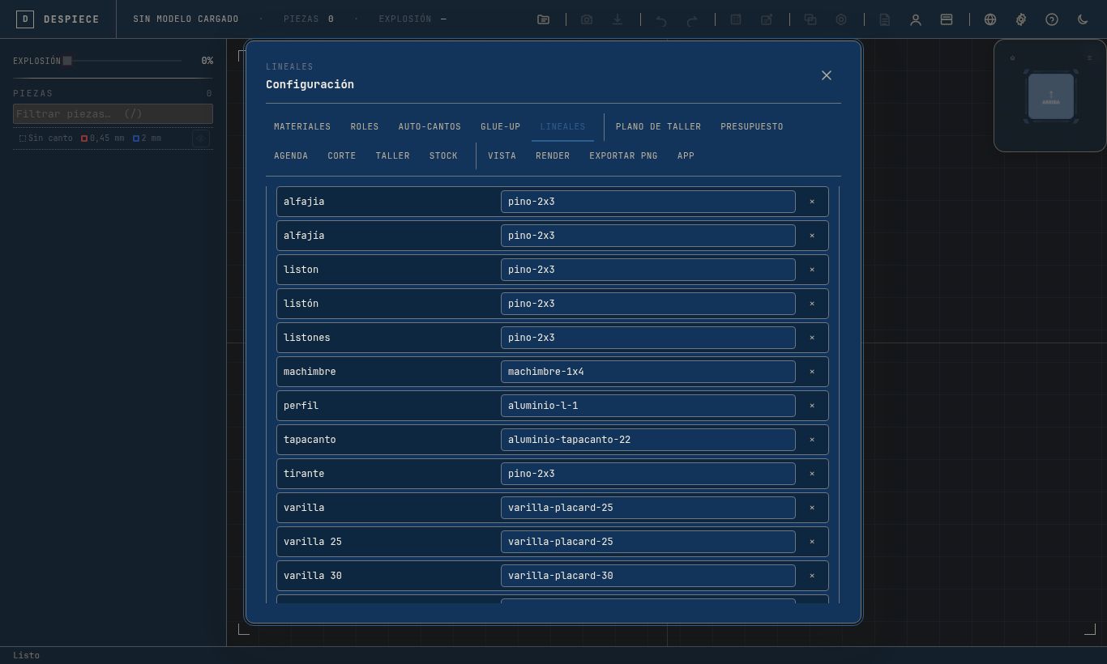Switch to the Roles tab
The image size is (1107, 664).
pos(365,127)
